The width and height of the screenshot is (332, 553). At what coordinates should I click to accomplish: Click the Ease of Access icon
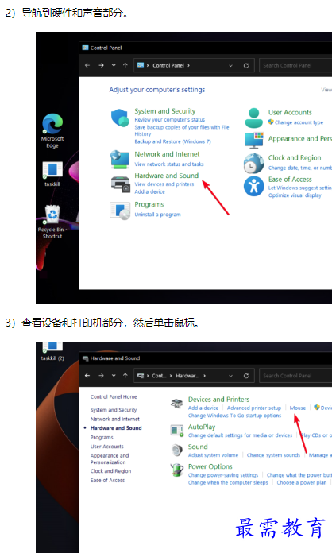[253, 186]
